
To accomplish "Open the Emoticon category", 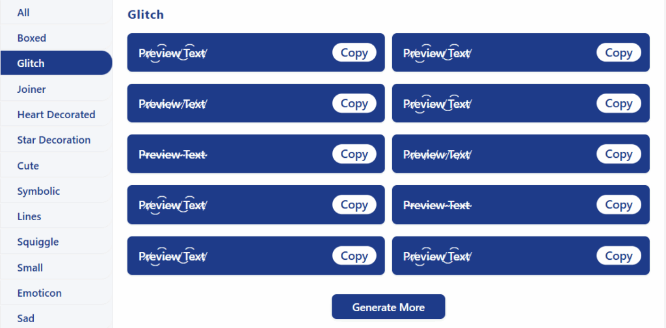I will click(x=56, y=293).
